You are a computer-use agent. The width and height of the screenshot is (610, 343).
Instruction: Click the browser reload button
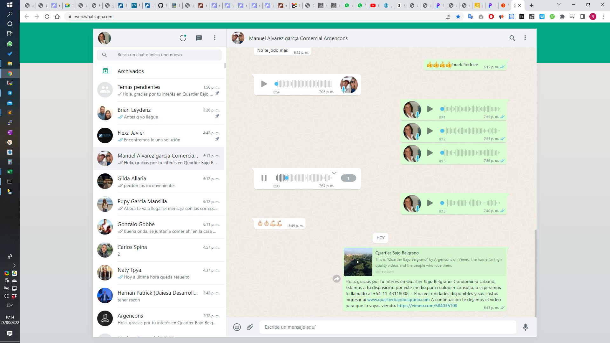point(47,17)
